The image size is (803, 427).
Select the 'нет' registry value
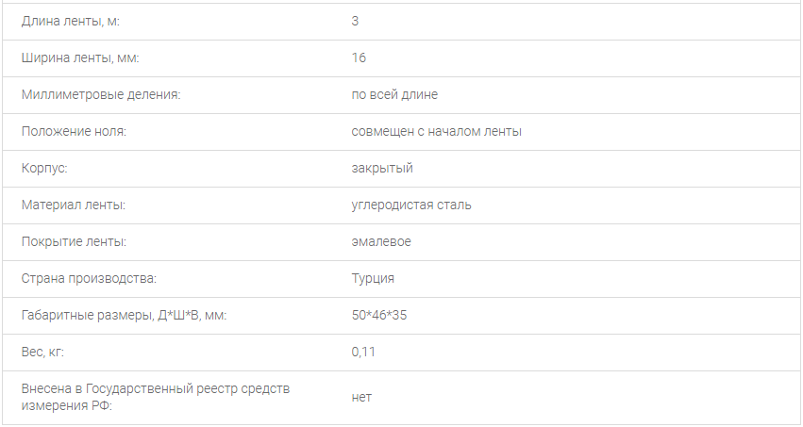pyautogui.click(x=361, y=398)
